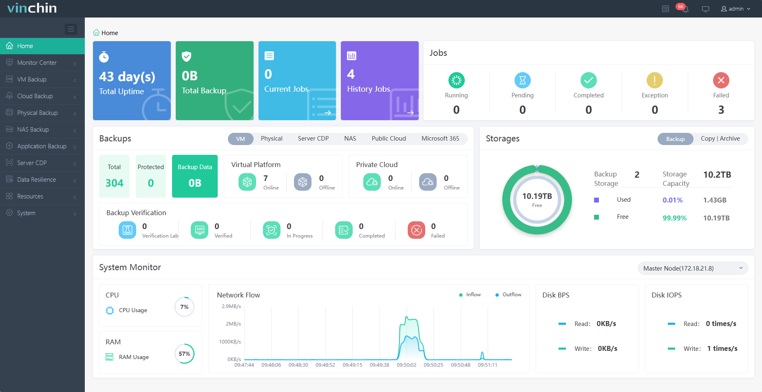Click the chart icon on History Jobs card
Viewport: 762px width, 392px height.
pos(351,56)
